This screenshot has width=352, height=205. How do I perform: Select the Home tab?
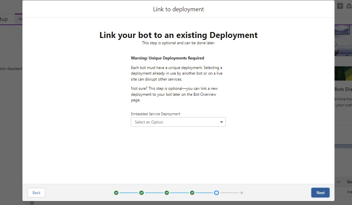coord(21,19)
